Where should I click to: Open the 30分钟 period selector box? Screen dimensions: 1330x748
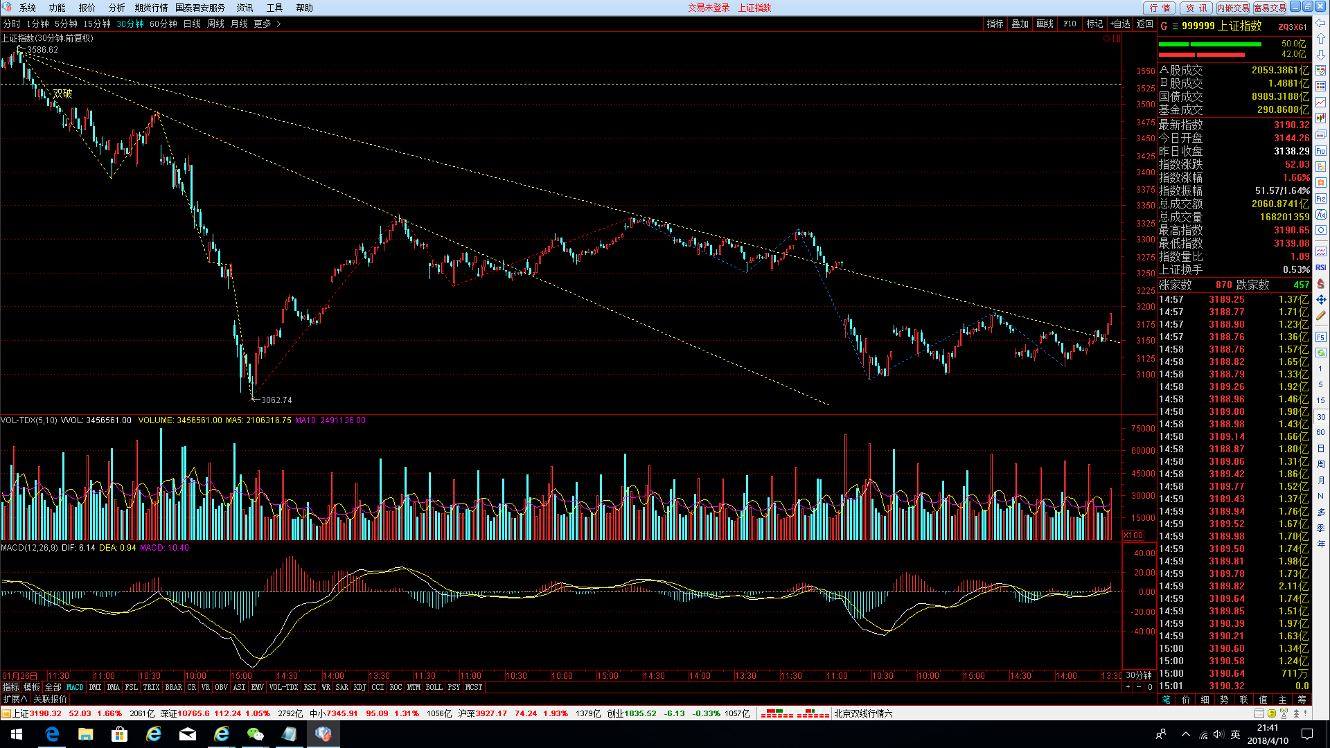coord(1139,675)
